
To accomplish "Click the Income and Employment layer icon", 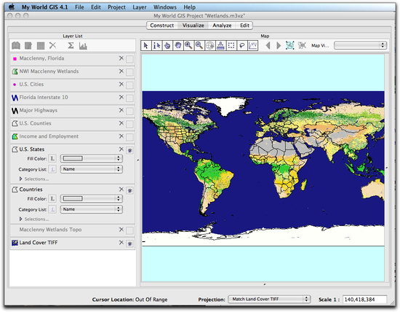I will pyautogui.click(x=15, y=136).
